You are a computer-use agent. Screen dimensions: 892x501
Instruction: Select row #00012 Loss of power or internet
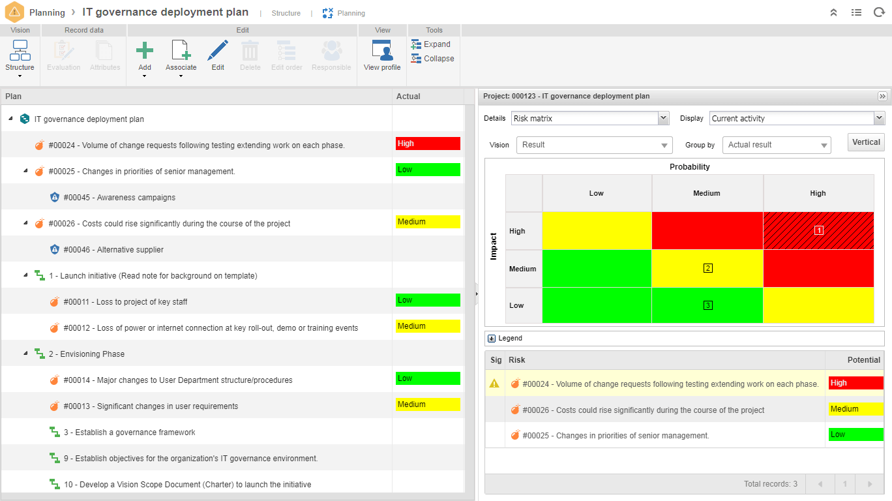tap(232, 327)
